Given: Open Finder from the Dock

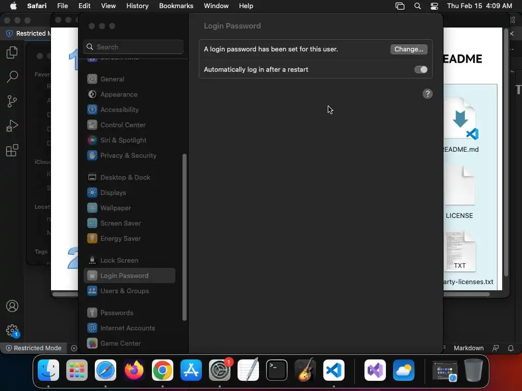Looking at the screenshot, I should (x=48, y=370).
